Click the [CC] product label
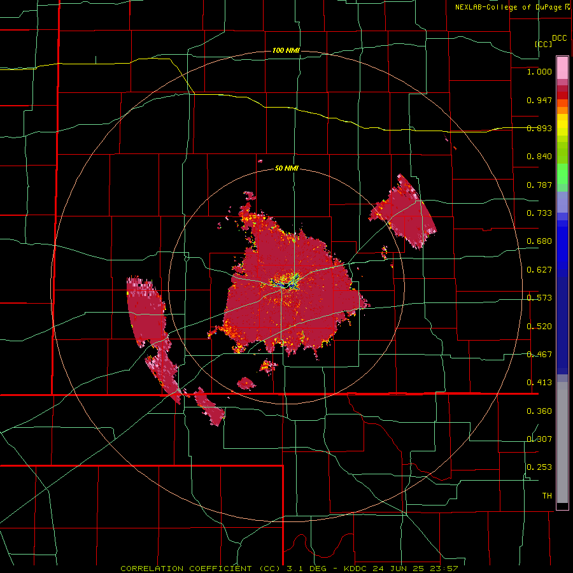Viewport: 573px width, 573px height. [544, 44]
